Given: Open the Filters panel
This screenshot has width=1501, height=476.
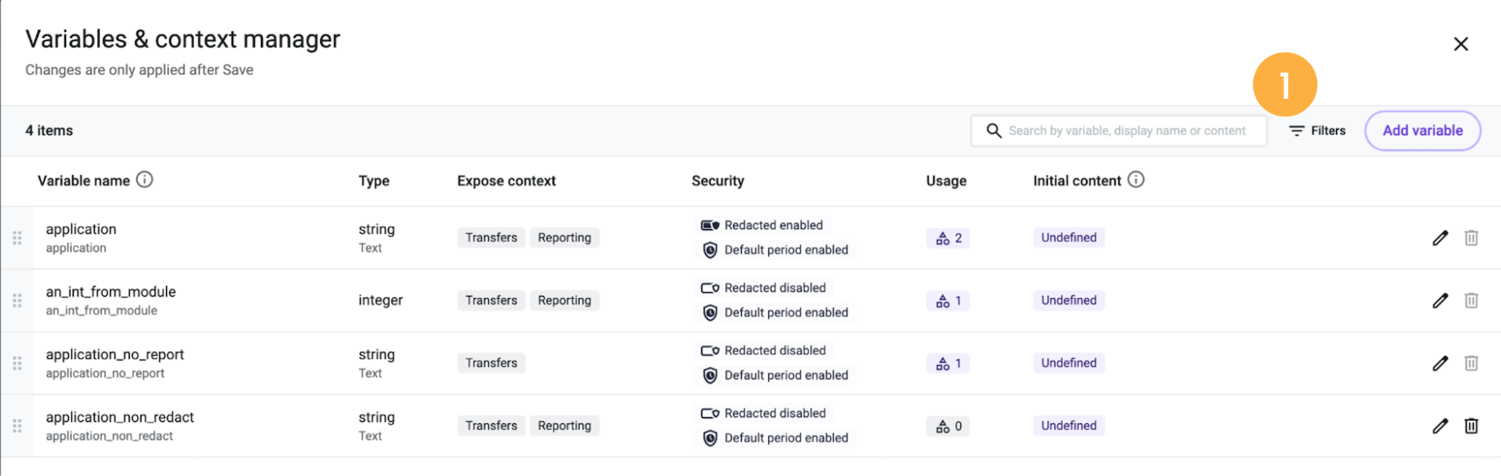Looking at the screenshot, I should click(1318, 130).
